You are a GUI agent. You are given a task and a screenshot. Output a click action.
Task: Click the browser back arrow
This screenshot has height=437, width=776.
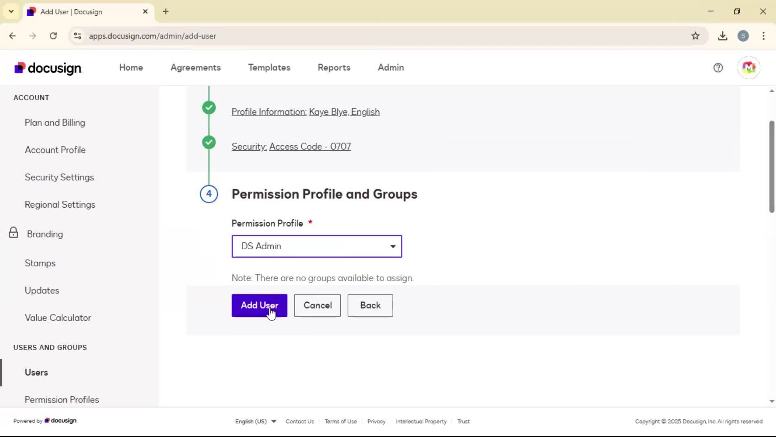[x=13, y=36]
